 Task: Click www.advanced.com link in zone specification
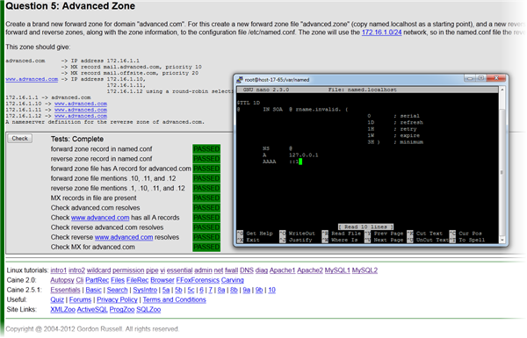[x=32, y=79]
